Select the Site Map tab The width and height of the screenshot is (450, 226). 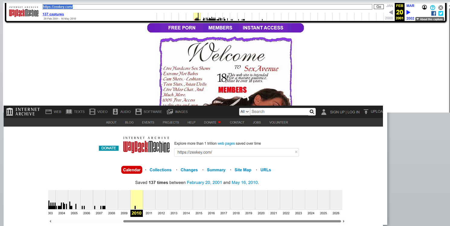point(243,170)
